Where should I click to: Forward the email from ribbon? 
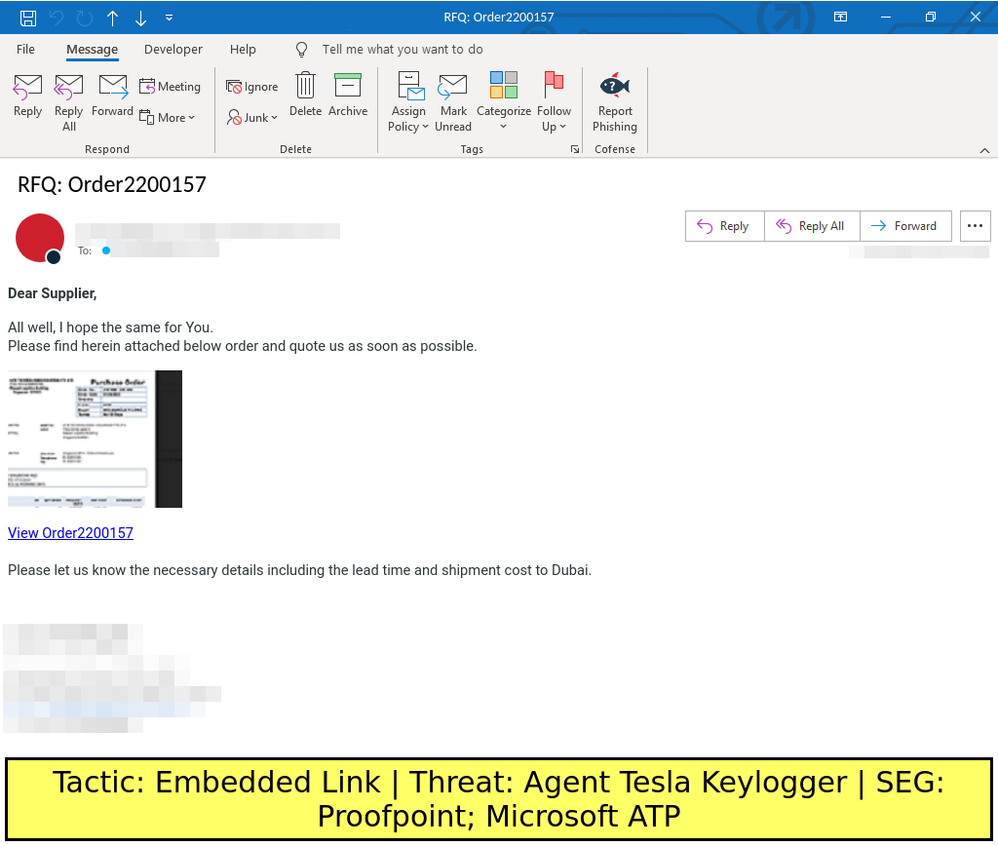click(x=113, y=96)
